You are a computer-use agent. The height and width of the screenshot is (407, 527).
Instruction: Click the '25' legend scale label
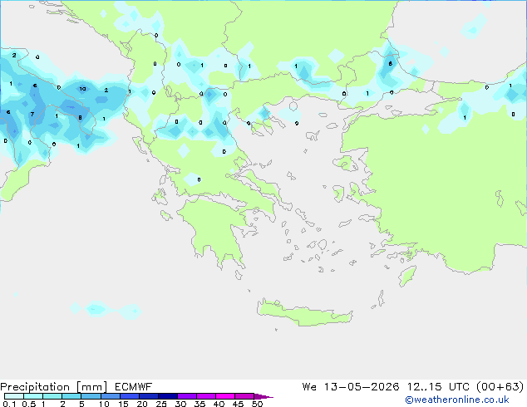pos(161,404)
